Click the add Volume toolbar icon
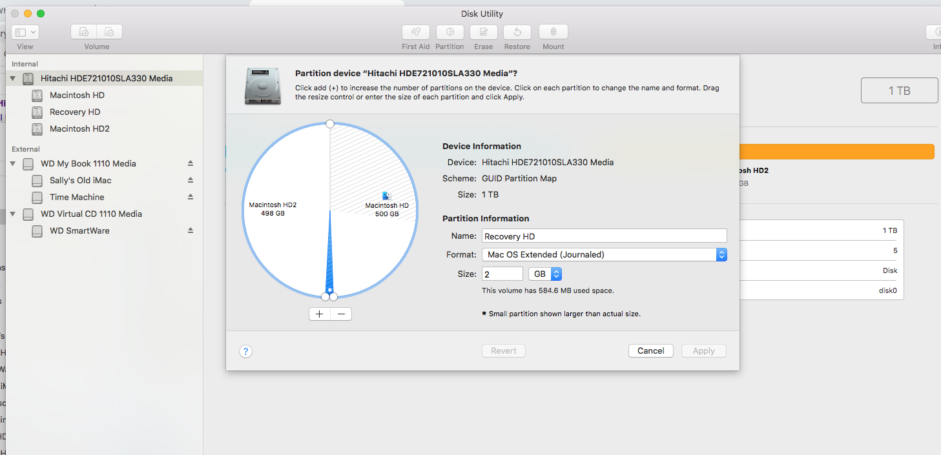 click(84, 32)
